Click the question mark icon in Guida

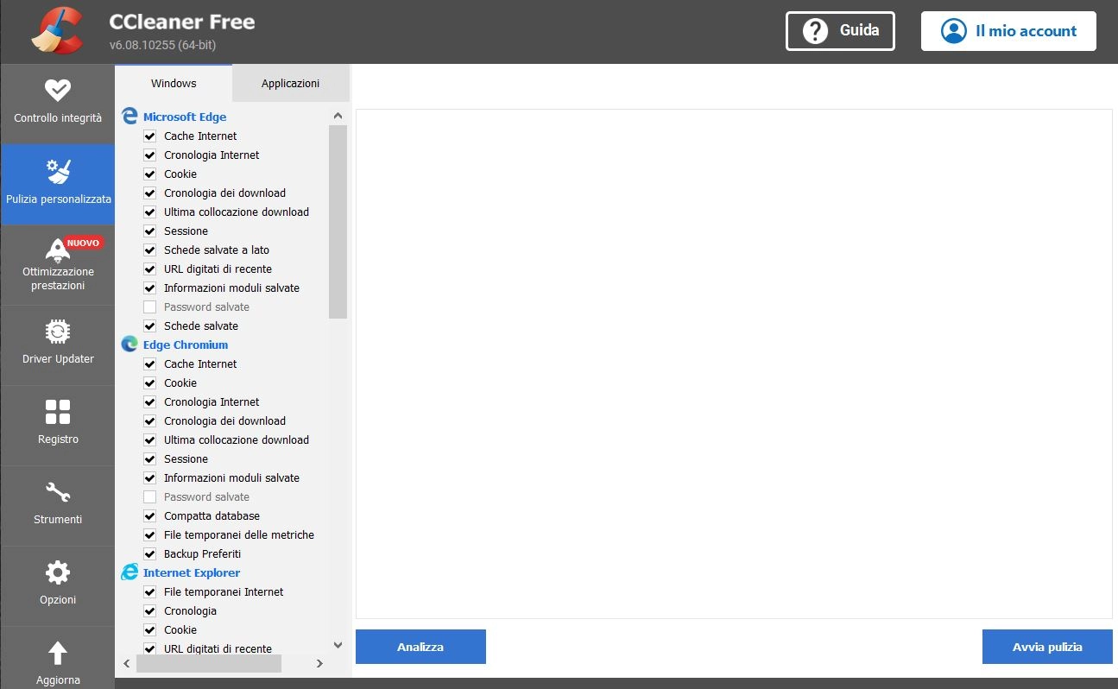point(815,31)
